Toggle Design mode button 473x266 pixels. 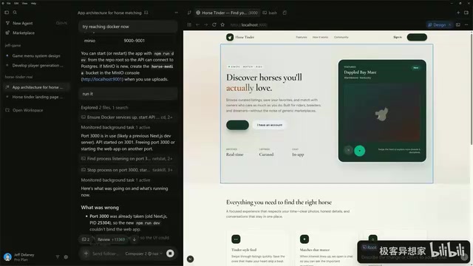click(437, 24)
